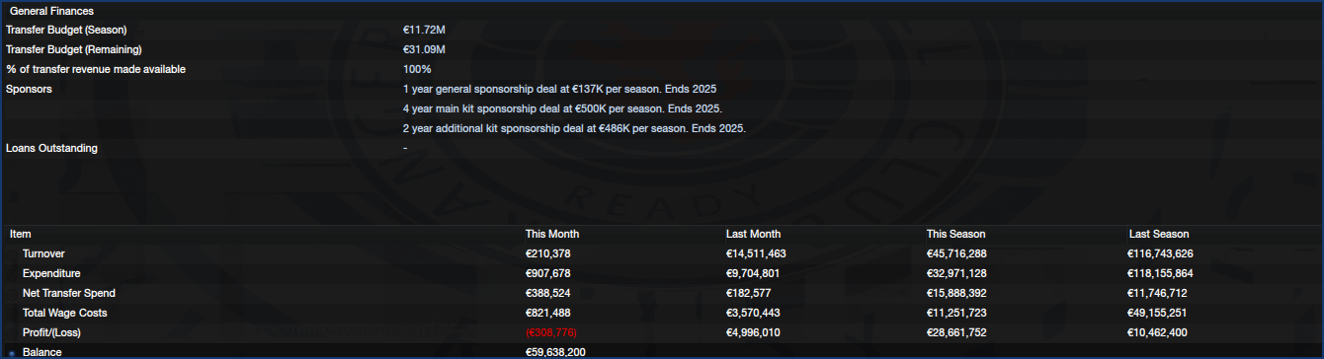
Task: Click the This Season column header
Action: 956,234
